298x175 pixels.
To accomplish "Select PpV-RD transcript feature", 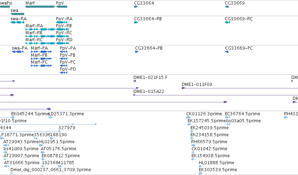I will tap(62, 43).
